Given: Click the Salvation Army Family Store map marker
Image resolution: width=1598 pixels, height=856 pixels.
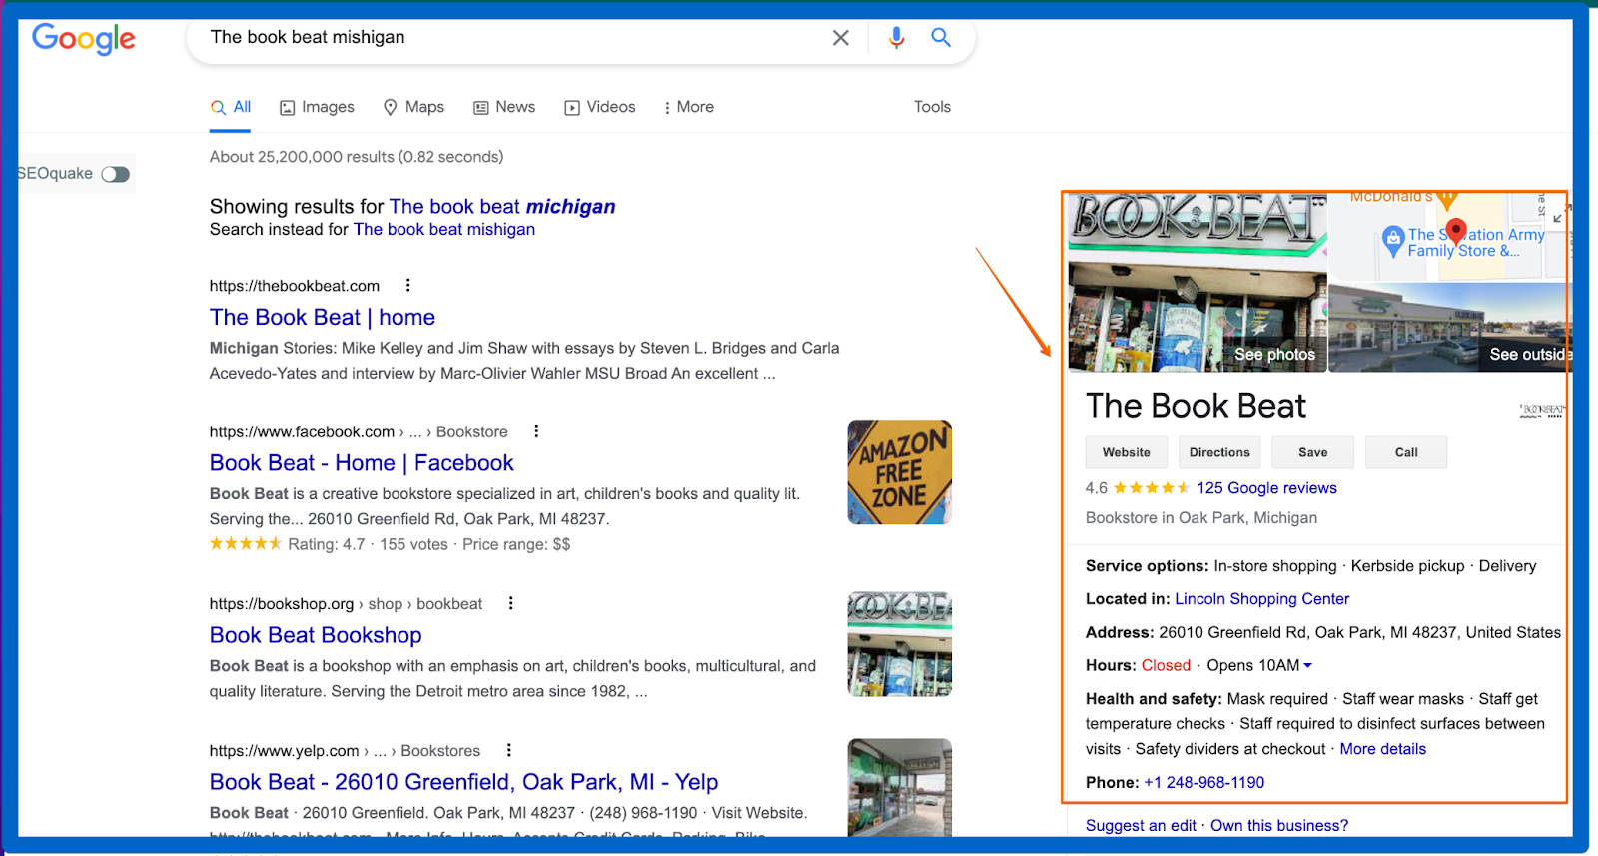Looking at the screenshot, I should [x=1393, y=241].
